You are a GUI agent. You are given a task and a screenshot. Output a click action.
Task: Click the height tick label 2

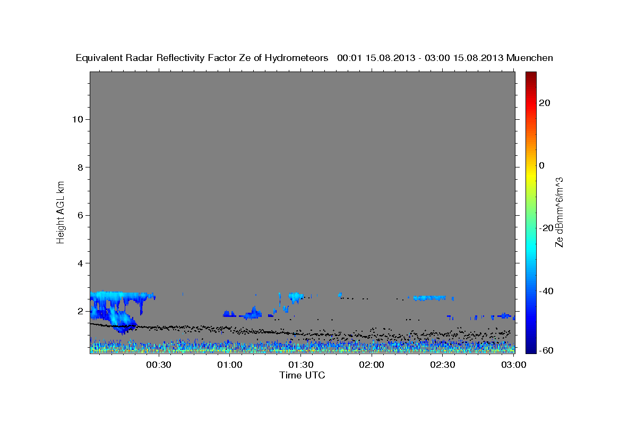[x=80, y=311]
